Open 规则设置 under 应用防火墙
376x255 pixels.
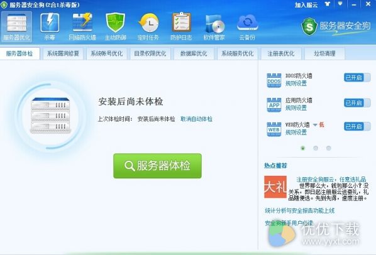[x=296, y=108]
